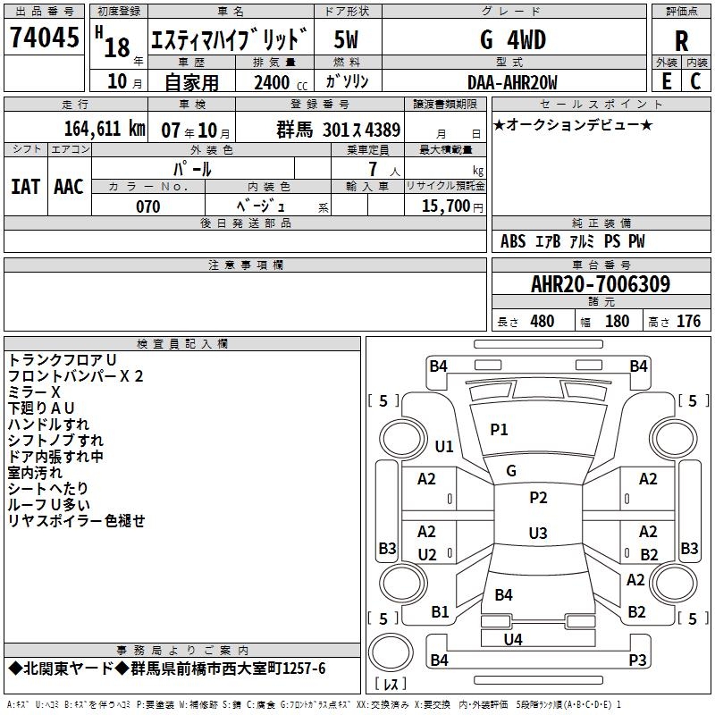The image size is (715, 715).
Task: Click the chassis number AHR20-7006309
Action: [x=601, y=284]
